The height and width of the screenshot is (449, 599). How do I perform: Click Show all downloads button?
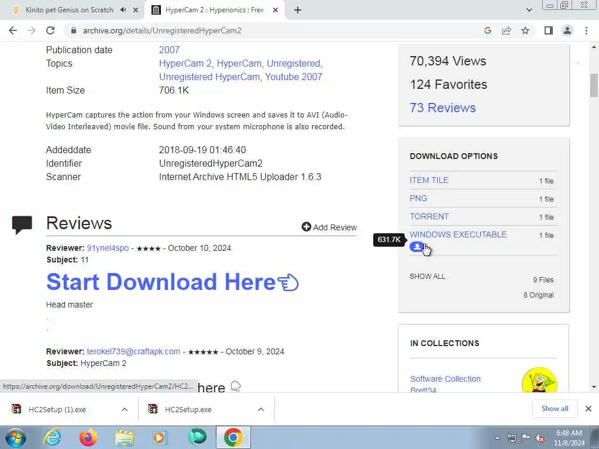click(555, 409)
